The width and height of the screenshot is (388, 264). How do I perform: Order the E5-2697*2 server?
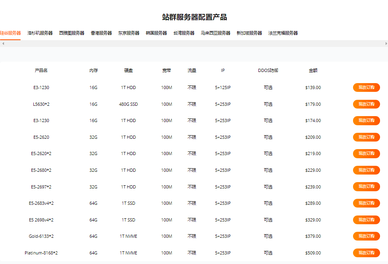(366, 186)
